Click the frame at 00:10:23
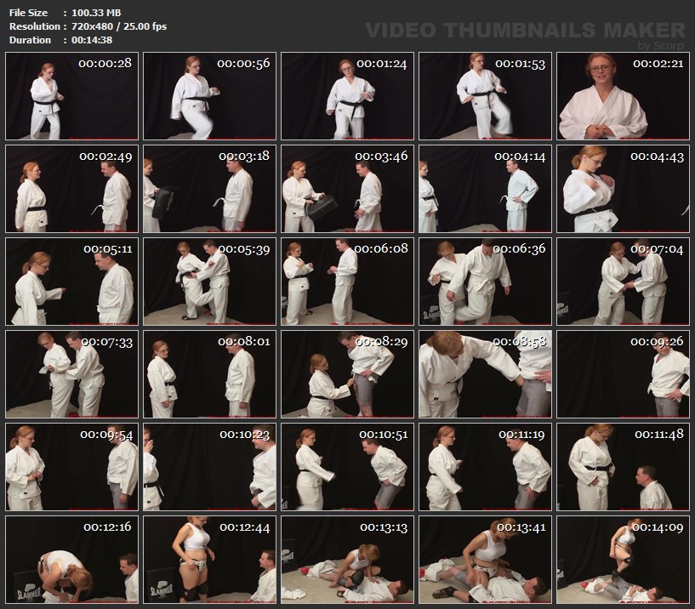This screenshot has height=609, width=695. point(209,467)
